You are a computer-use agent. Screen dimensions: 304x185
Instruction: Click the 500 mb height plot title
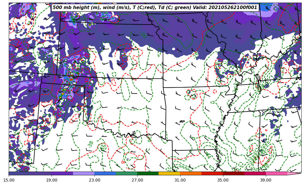point(155,8)
